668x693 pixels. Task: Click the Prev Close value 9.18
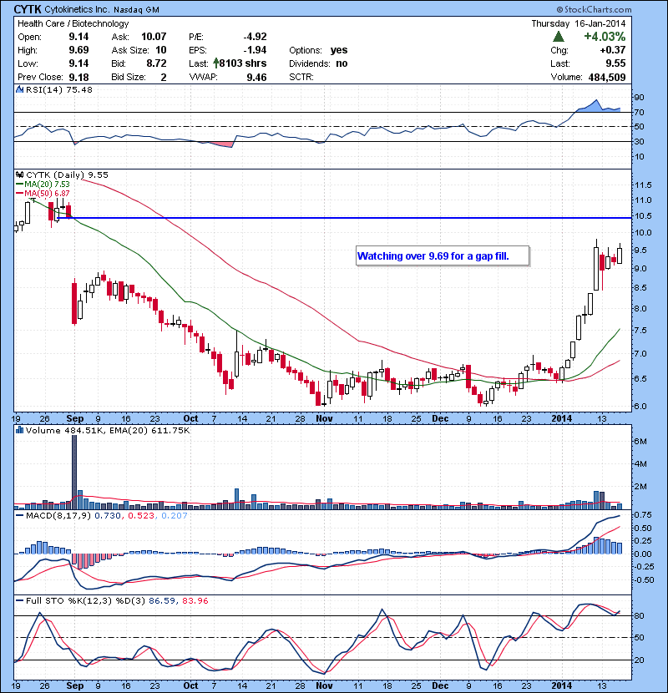(x=78, y=77)
